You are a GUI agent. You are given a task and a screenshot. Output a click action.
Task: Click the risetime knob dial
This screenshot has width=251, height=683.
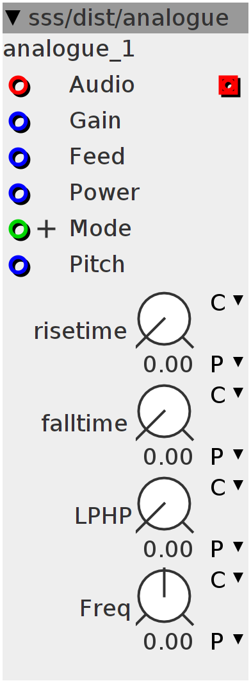coord(165,320)
